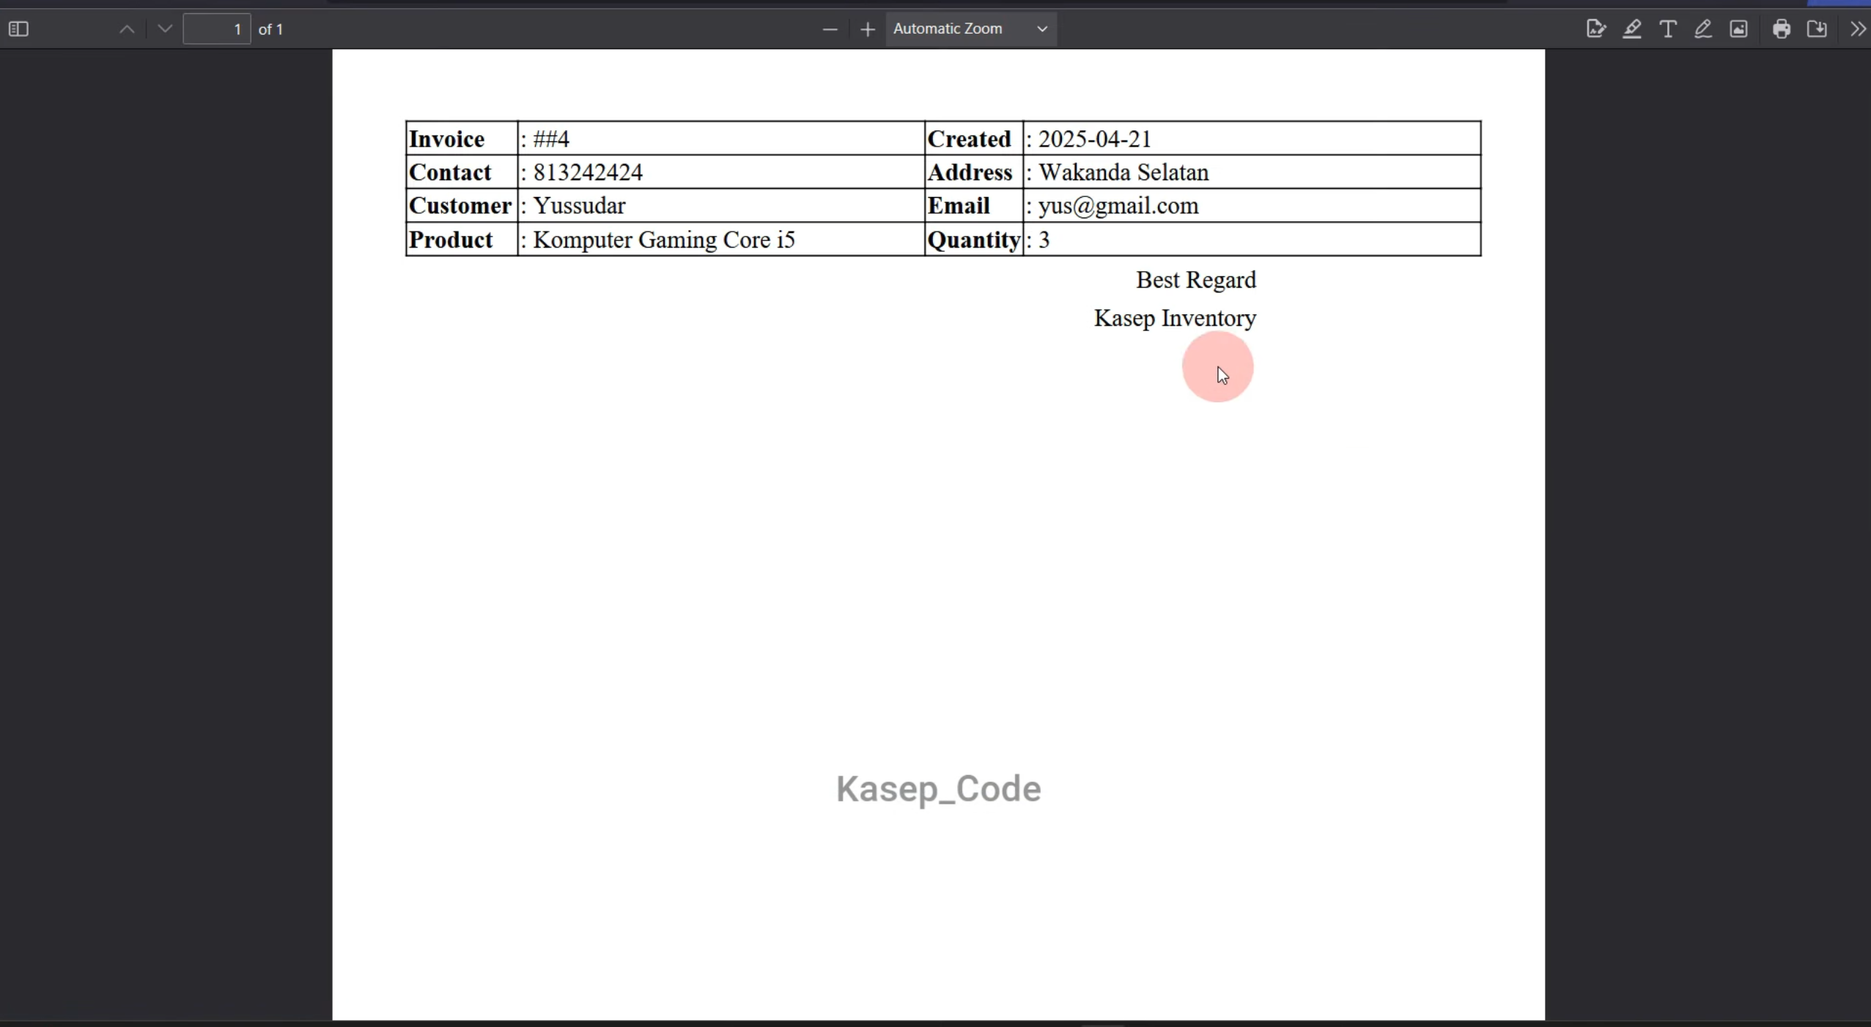
Task: Click the quantity value '3'
Action: (1044, 240)
